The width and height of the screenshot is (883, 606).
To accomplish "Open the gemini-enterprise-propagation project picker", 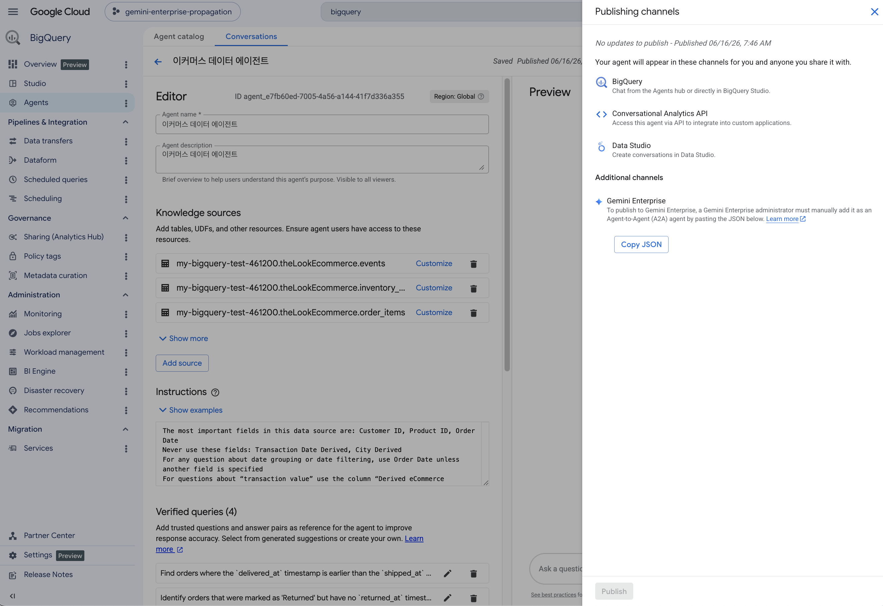I will pyautogui.click(x=172, y=12).
